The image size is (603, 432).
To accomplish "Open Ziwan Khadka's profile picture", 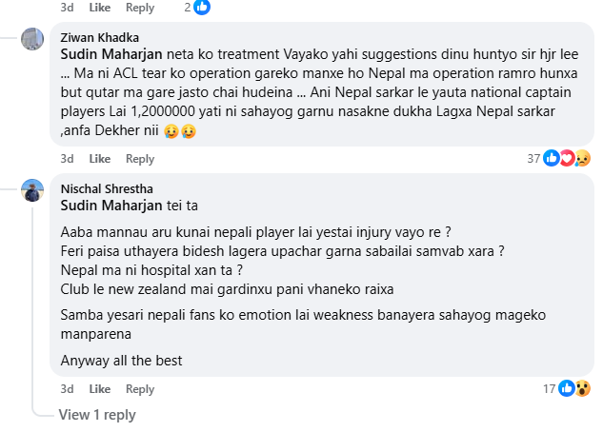I will pyautogui.click(x=33, y=39).
